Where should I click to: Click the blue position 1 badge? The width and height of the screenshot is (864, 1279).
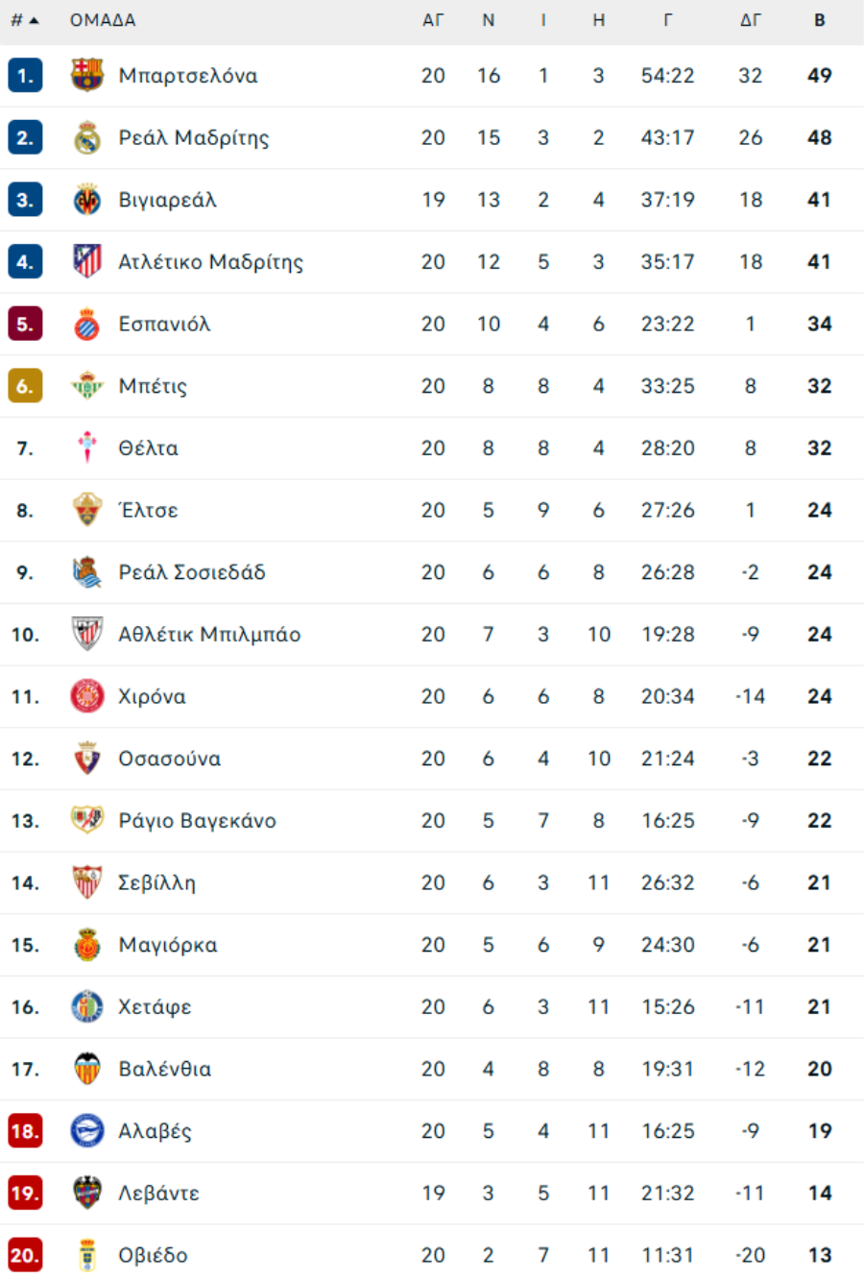[x=25, y=75]
